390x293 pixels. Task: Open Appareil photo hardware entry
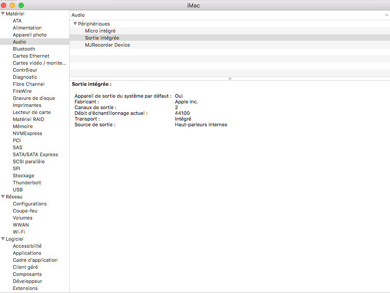[x=30, y=35]
